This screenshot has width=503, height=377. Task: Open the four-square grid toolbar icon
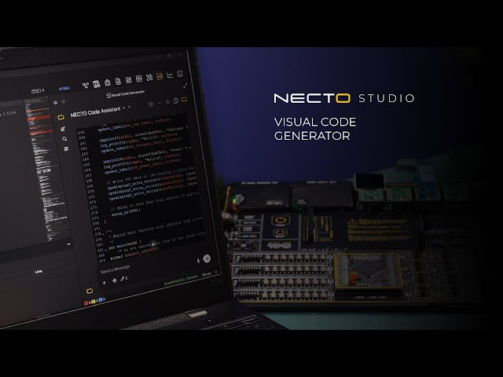[x=129, y=80]
